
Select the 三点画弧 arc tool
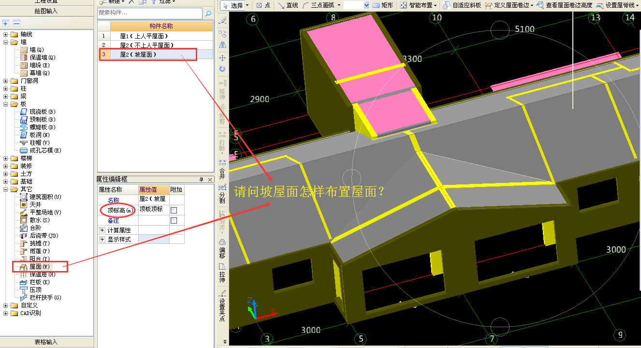coord(318,5)
